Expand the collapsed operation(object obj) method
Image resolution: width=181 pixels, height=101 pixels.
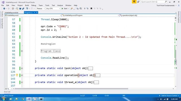(x=22, y=75)
